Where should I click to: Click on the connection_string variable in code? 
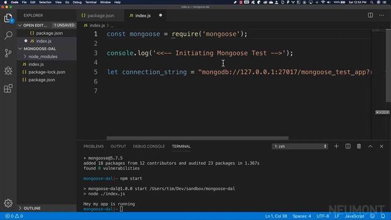coord(154,72)
